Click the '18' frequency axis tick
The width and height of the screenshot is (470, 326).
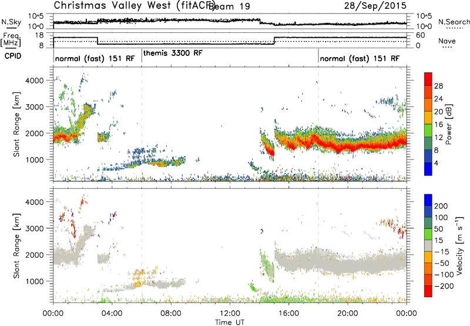(x=39, y=35)
